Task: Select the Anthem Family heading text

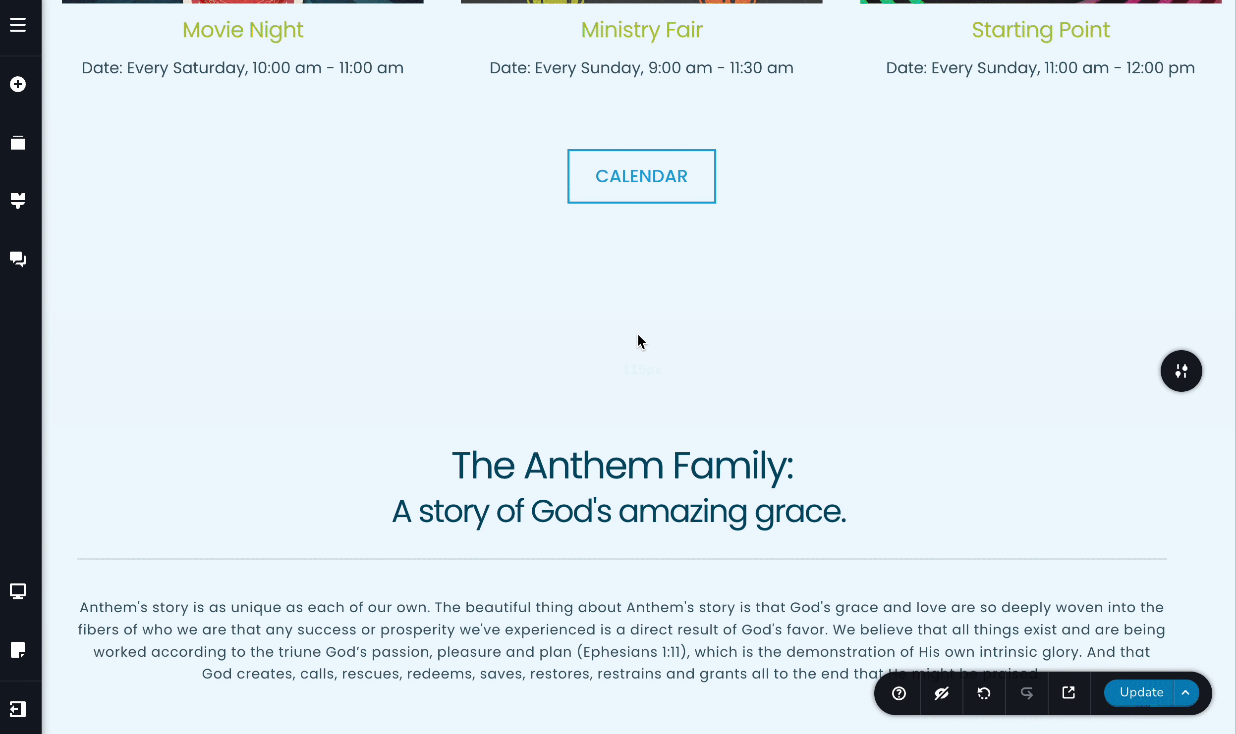Action: coord(623,466)
